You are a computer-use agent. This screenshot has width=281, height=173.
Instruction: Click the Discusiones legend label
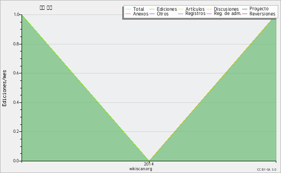[x=226, y=9]
